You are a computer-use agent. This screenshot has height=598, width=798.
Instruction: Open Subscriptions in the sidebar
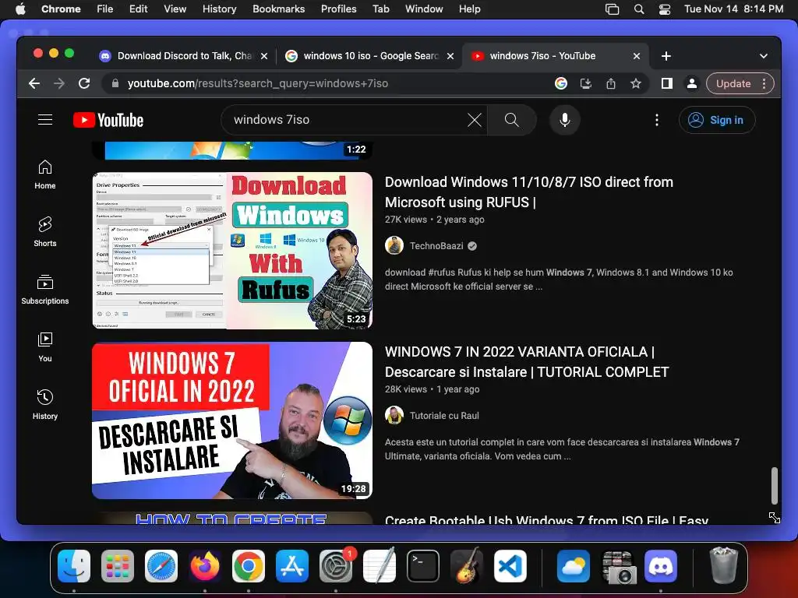click(44, 290)
